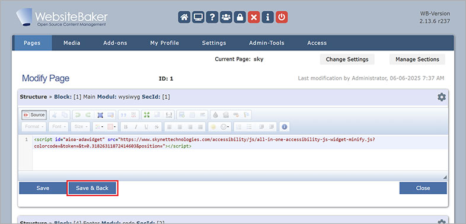Insert a numbered list

pyautogui.click(x=239, y=127)
